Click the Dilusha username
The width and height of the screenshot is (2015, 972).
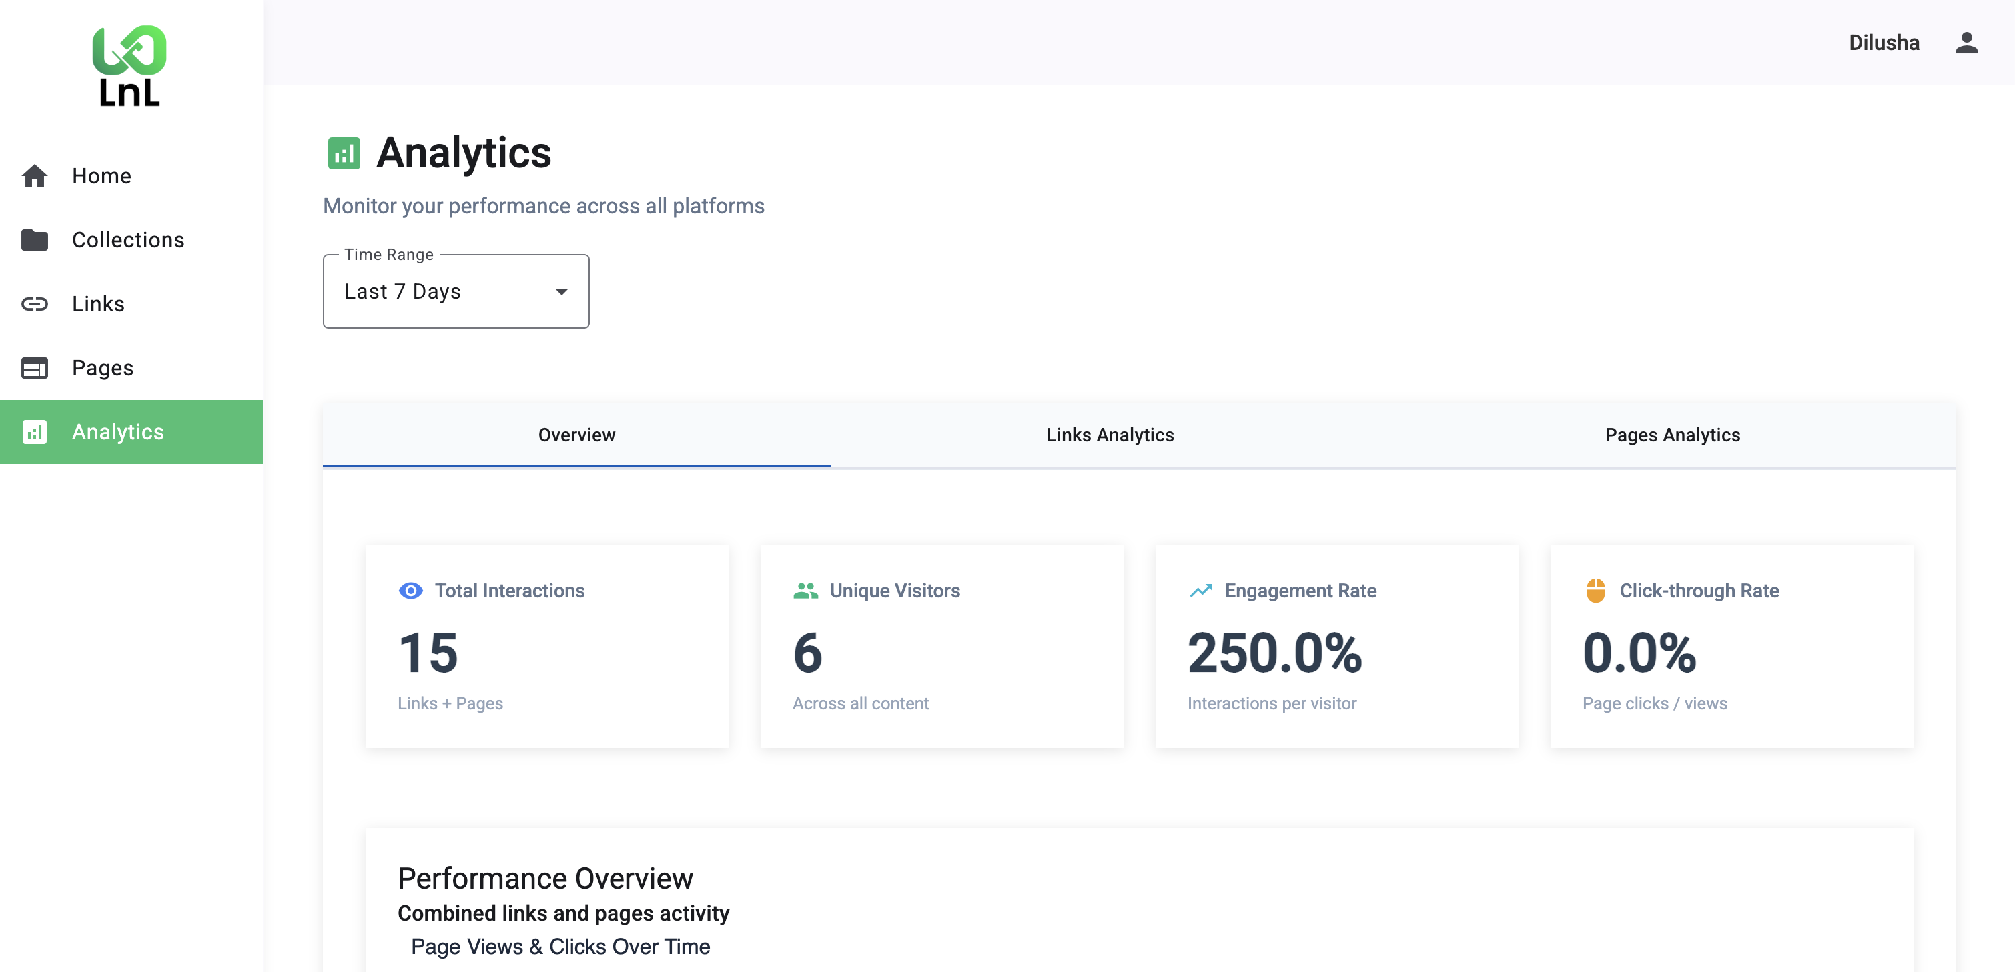[1884, 43]
